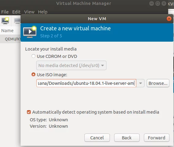The image size is (174, 147).
Task: Open the View menu
Action: [x=29, y=12]
